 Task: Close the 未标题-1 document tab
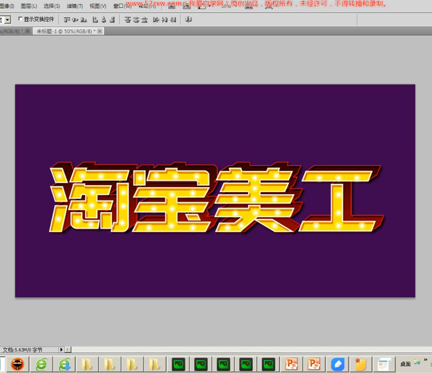pos(100,31)
